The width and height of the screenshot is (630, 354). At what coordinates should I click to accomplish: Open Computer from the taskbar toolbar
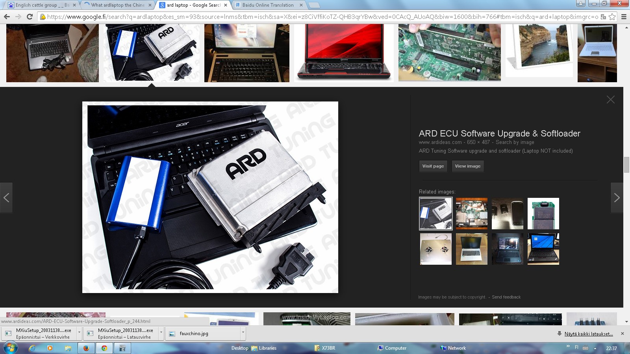coord(392,348)
